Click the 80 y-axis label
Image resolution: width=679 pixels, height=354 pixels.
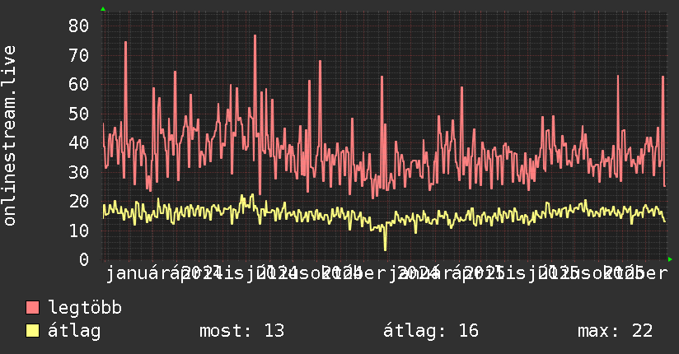coord(78,26)
